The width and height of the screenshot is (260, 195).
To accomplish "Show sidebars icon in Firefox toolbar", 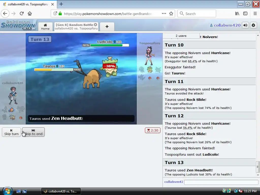I will [x=245, y=14].
